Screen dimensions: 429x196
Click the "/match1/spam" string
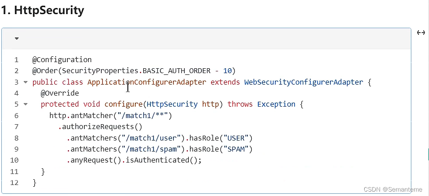point(151,149)
